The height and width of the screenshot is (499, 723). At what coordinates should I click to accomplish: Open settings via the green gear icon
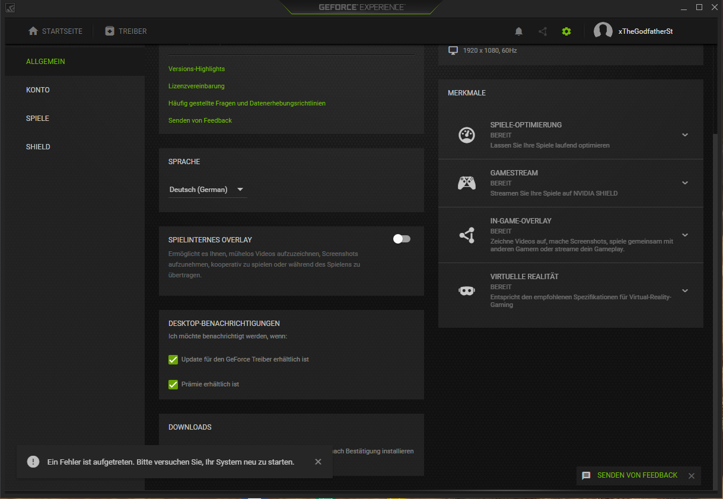(x=566, y=31)
